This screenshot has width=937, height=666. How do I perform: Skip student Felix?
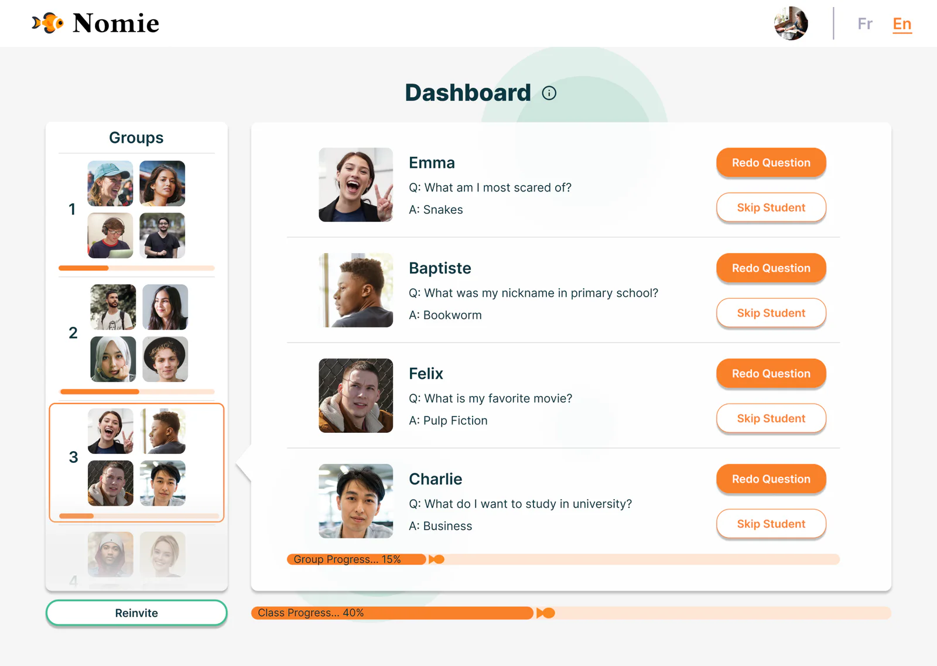tap(771, 418)
